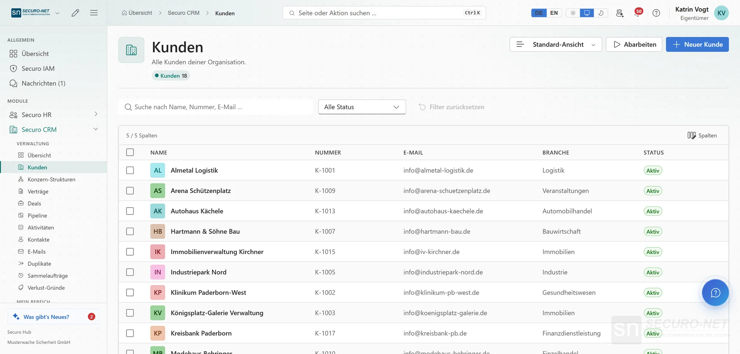Sort by the NAME column header
This screenshot has height=354, width=740.
click(159, 153)
